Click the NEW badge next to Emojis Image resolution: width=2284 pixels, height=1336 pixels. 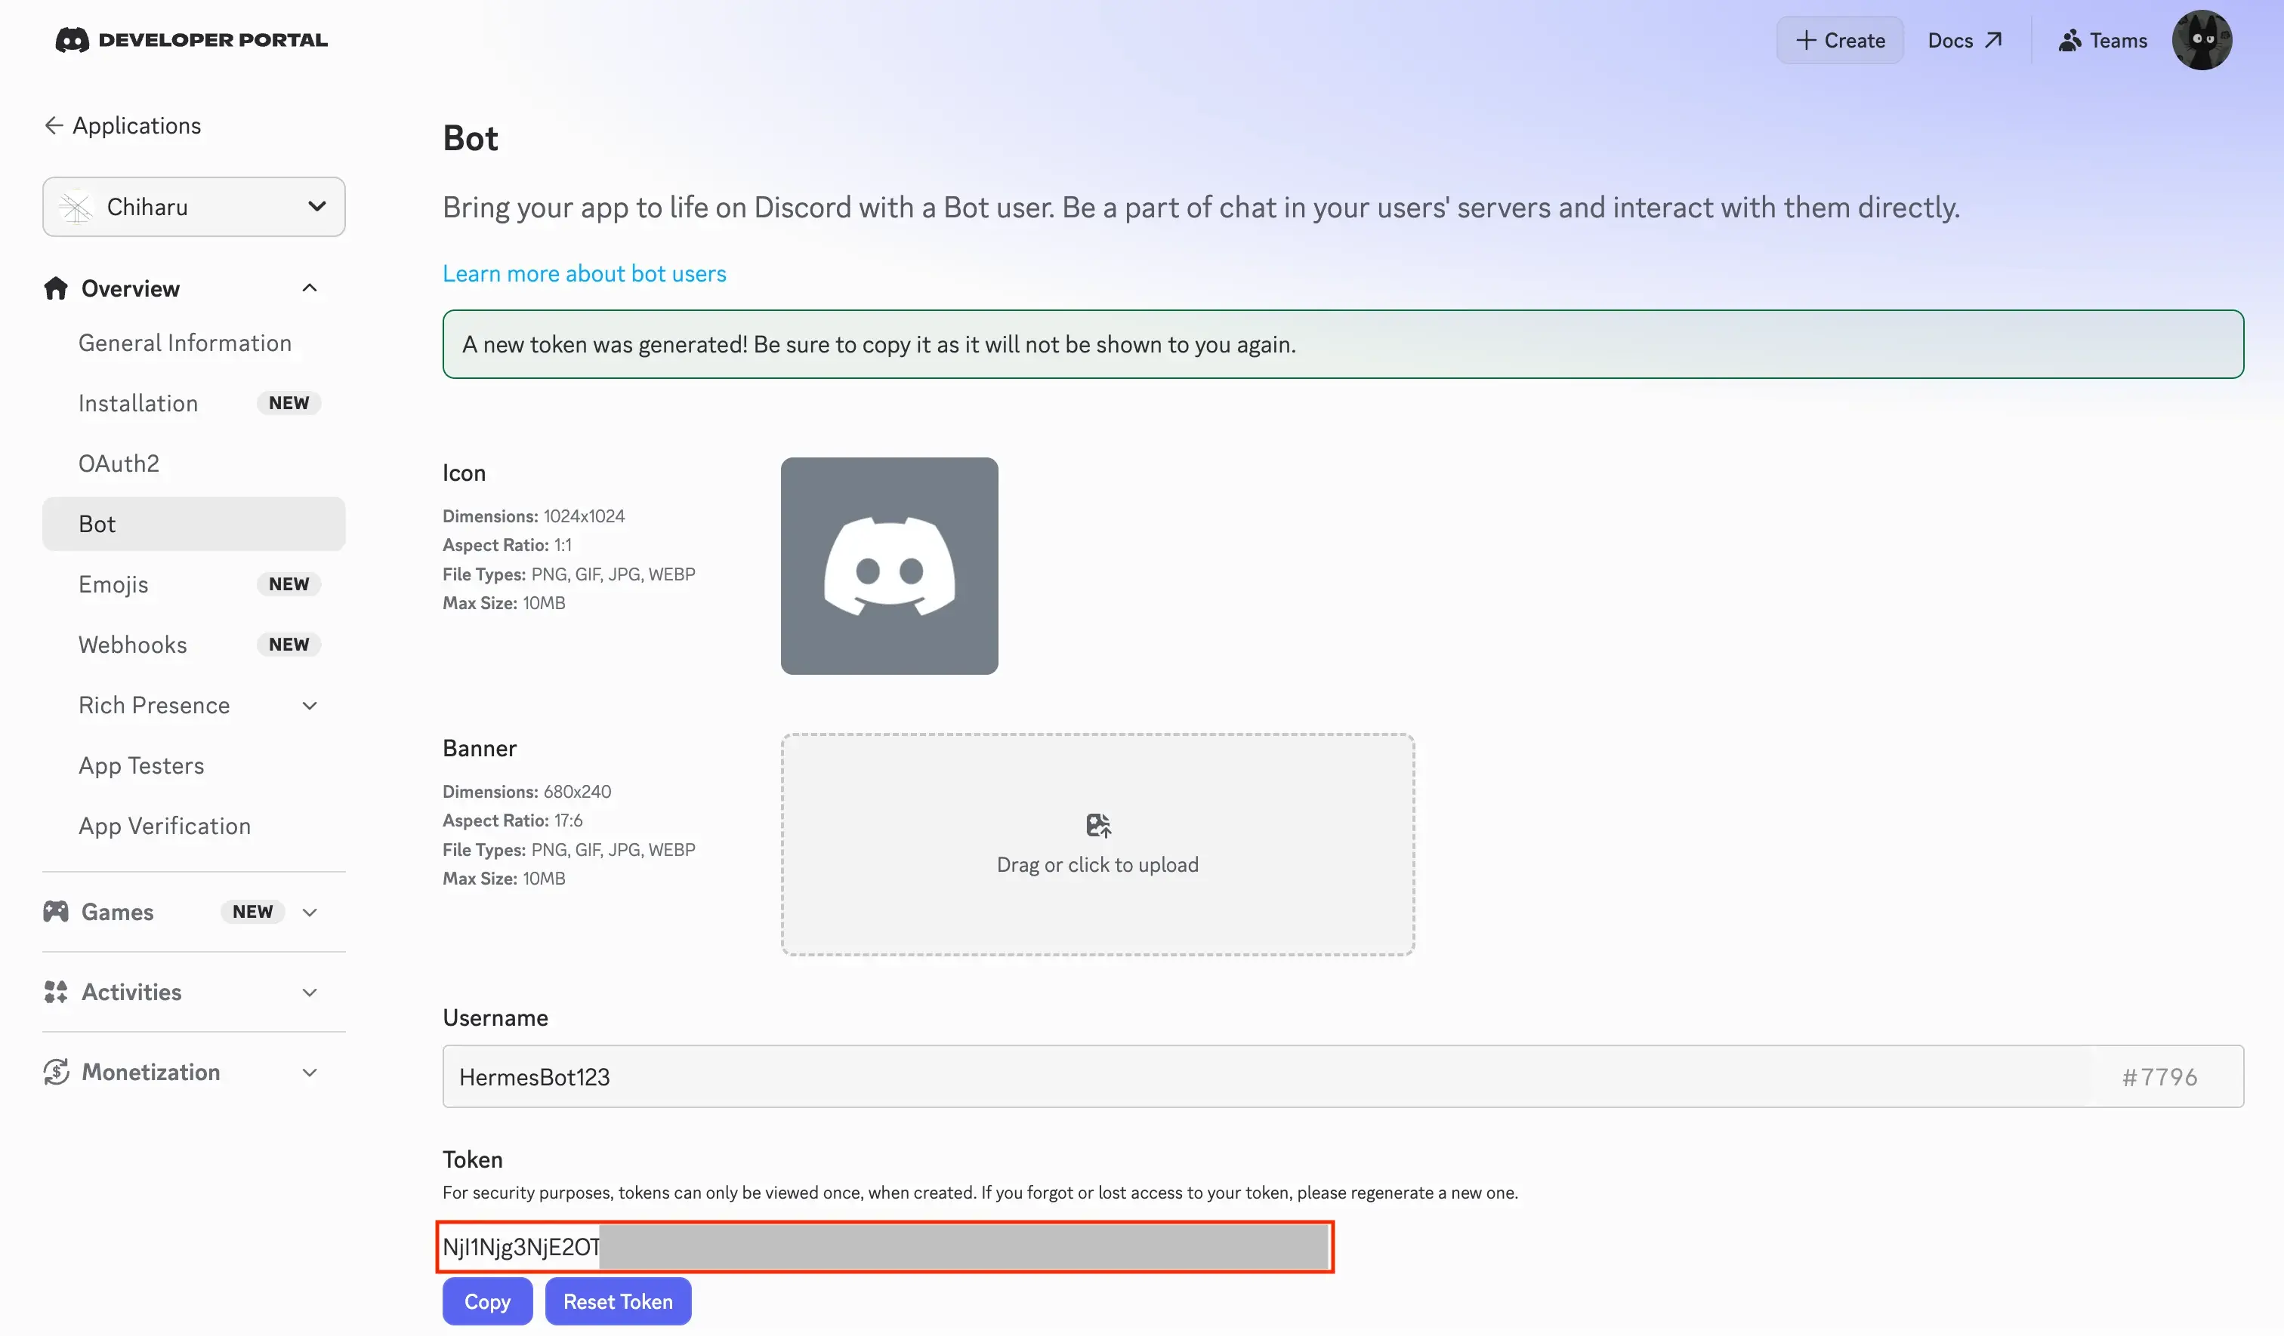(x=289, y=584)
